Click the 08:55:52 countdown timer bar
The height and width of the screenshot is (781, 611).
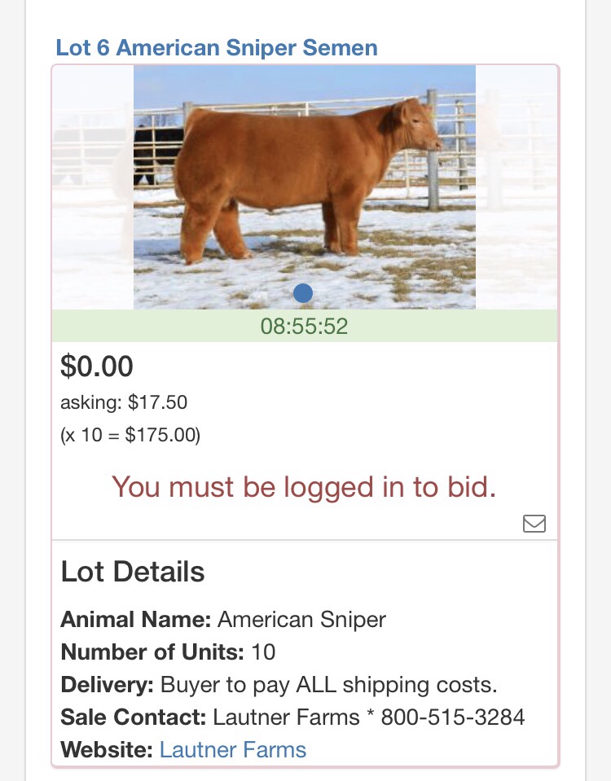305,326
